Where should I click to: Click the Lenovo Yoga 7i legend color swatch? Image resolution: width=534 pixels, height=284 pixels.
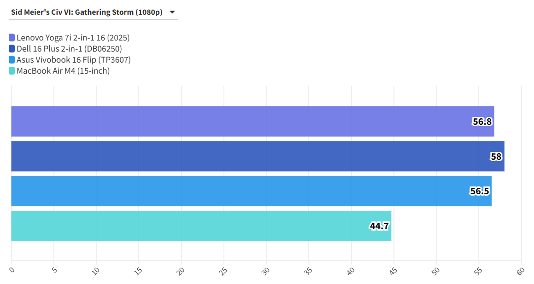point(12,38)
